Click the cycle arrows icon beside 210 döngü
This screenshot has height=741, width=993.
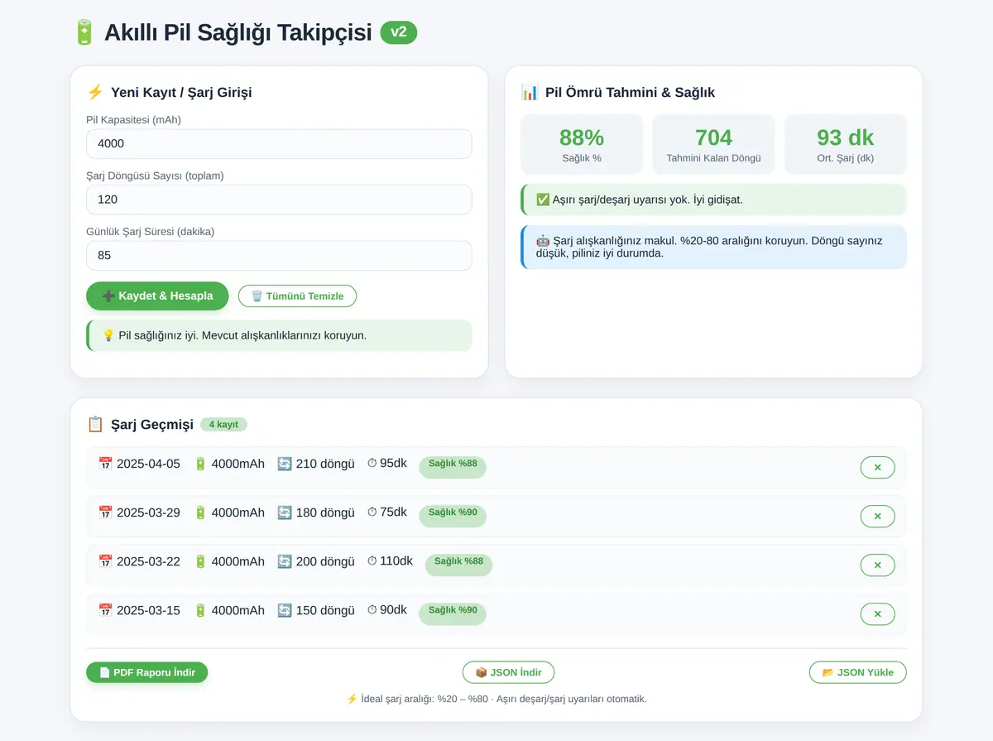tap(285, 464)
